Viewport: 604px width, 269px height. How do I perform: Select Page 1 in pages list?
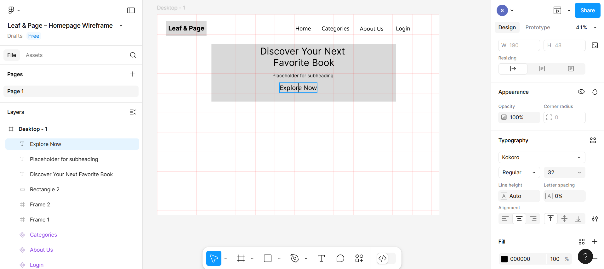point(71,91)
